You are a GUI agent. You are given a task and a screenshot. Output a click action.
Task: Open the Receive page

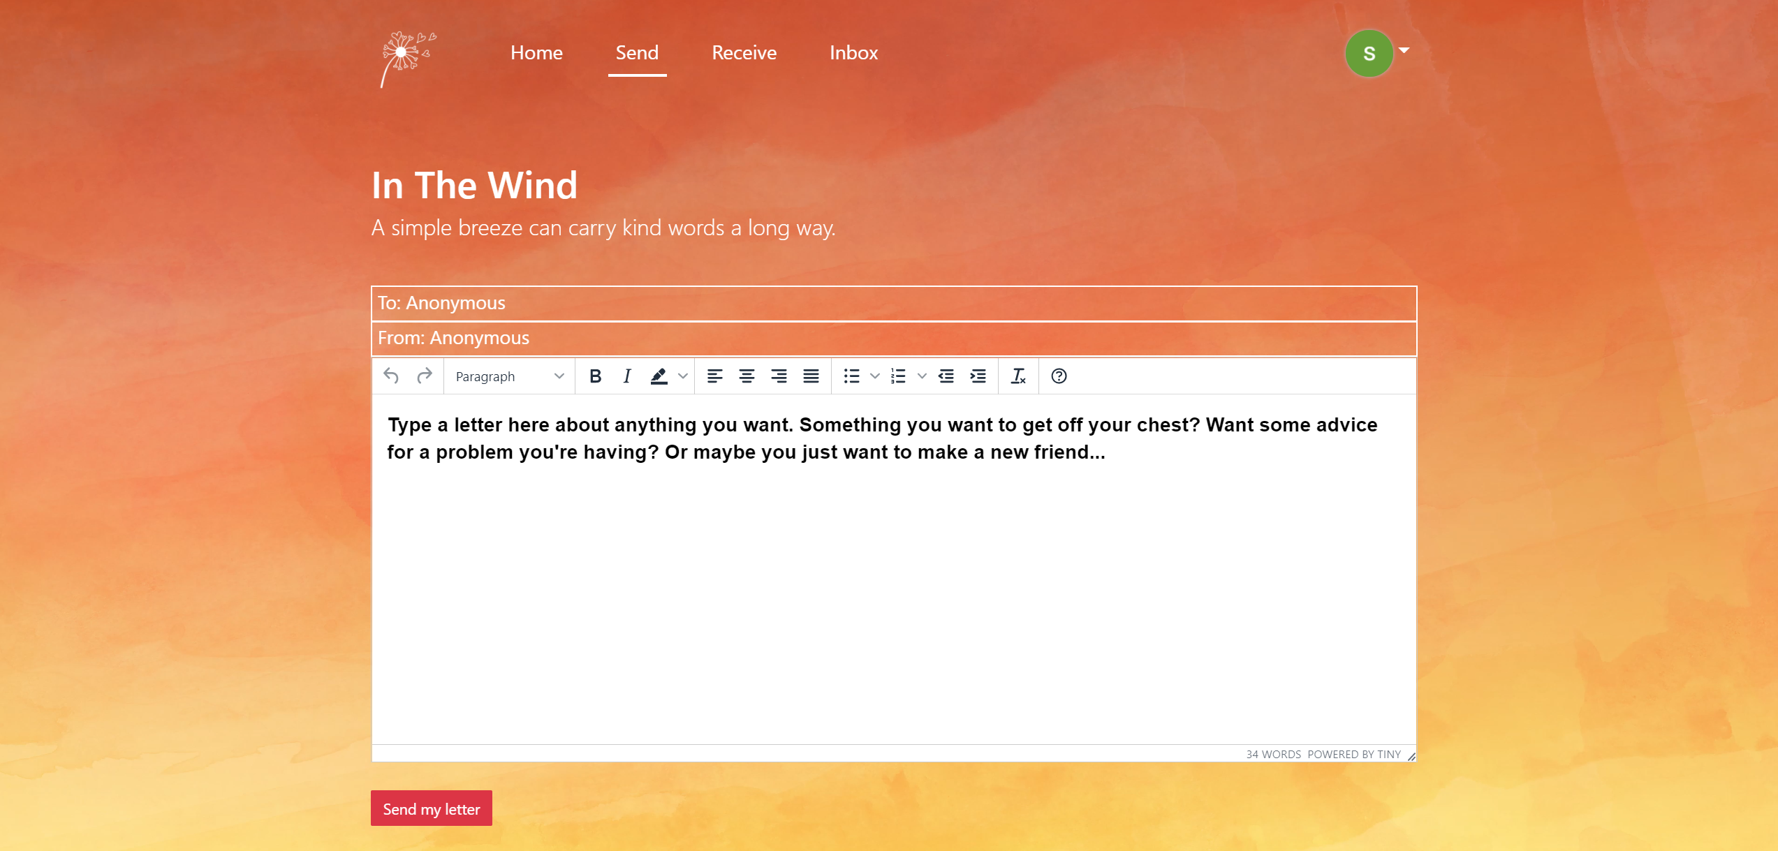[x=744, y=53]
